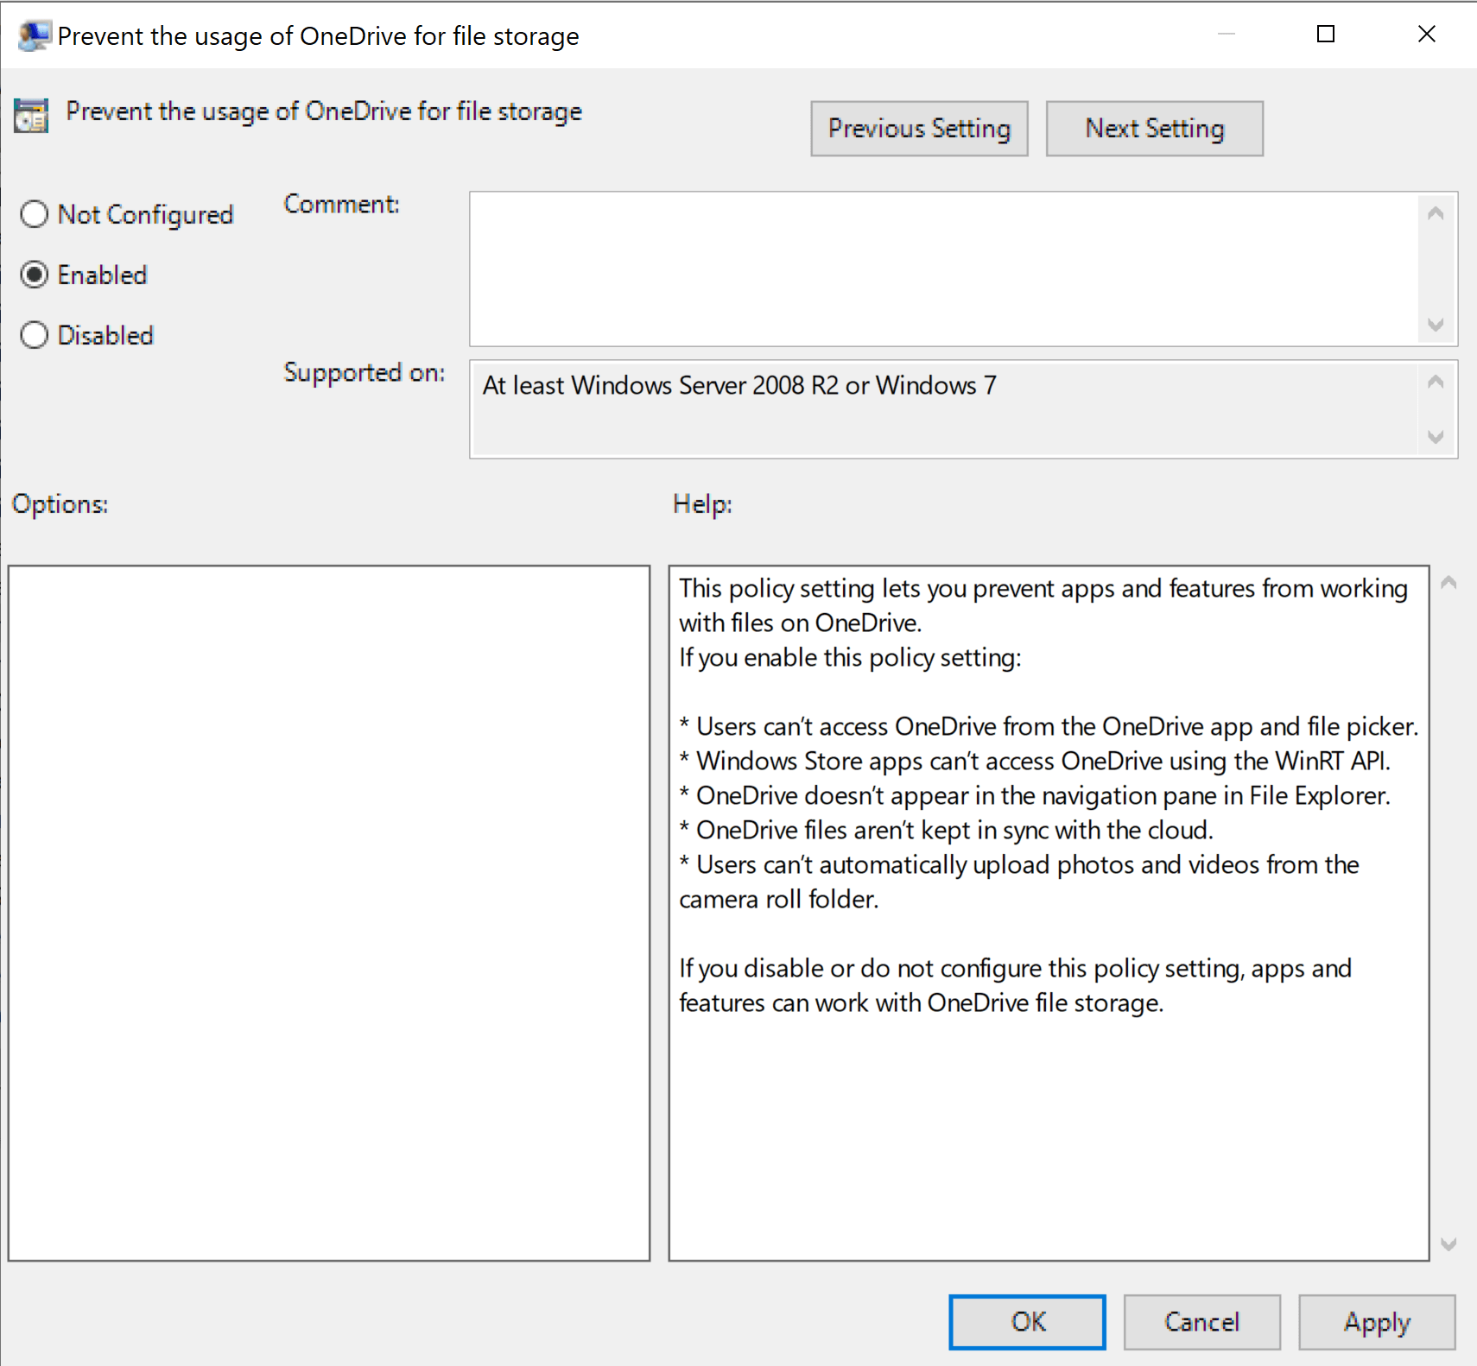Click the 'Help:' label
1477x1366 pixels.
(x=702, y=504)
